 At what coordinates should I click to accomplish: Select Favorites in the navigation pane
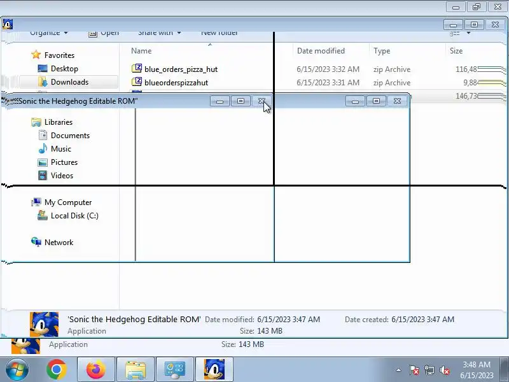point(59,55)
